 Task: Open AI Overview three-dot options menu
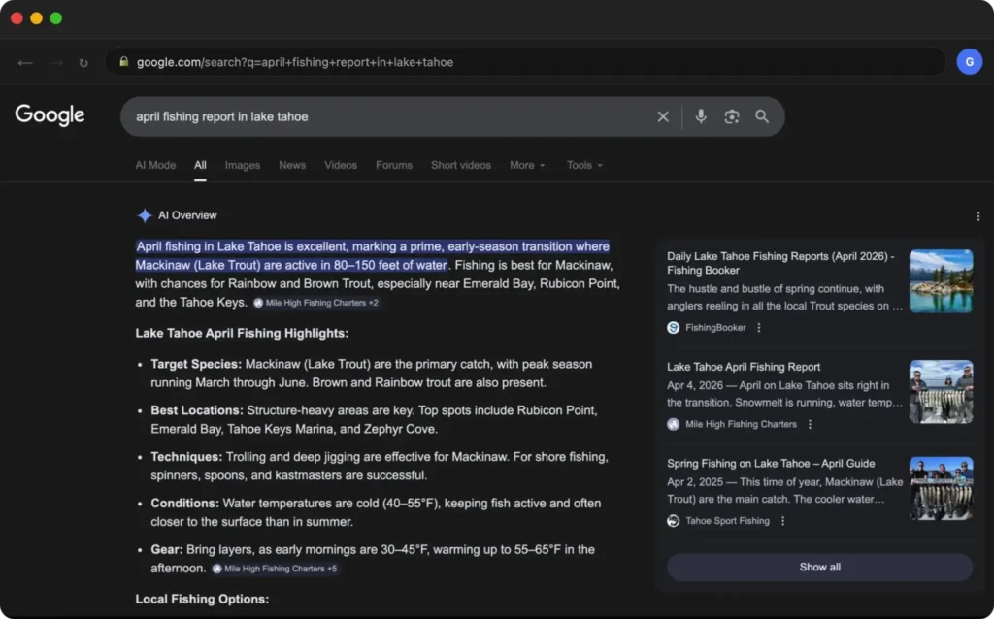click(x=977, y=216)
